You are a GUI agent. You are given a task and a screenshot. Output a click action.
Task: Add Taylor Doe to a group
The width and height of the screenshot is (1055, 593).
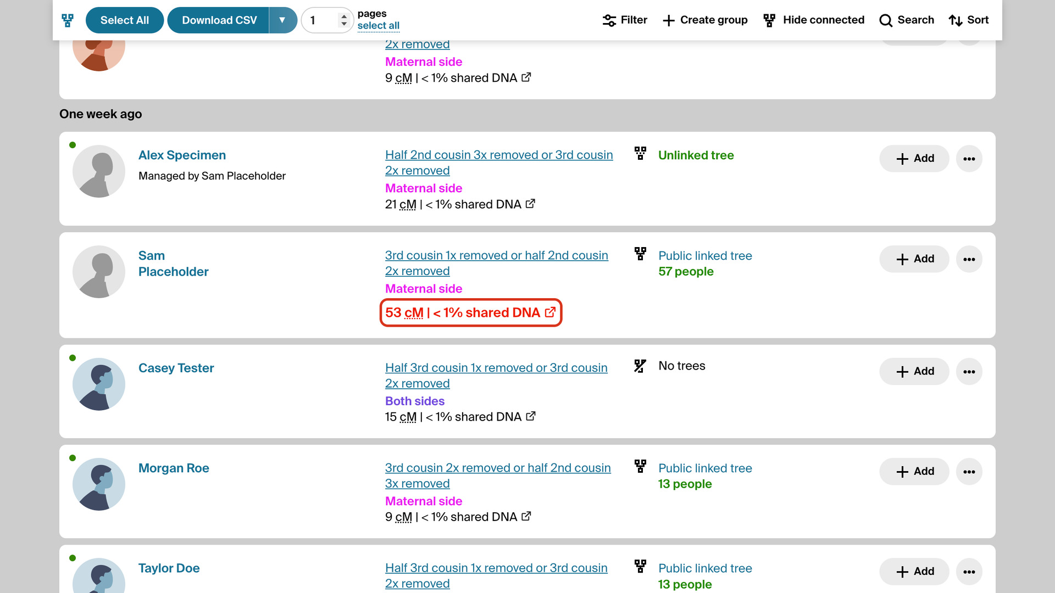(x=914, y=572)
